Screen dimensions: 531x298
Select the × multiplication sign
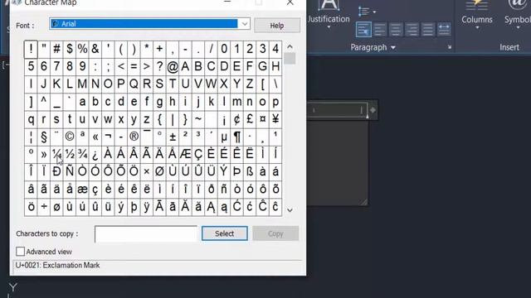(x=147, y=172)
